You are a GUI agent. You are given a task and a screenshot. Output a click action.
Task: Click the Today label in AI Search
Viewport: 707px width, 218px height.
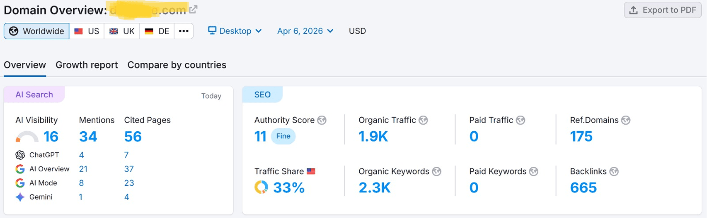[211, 96]
